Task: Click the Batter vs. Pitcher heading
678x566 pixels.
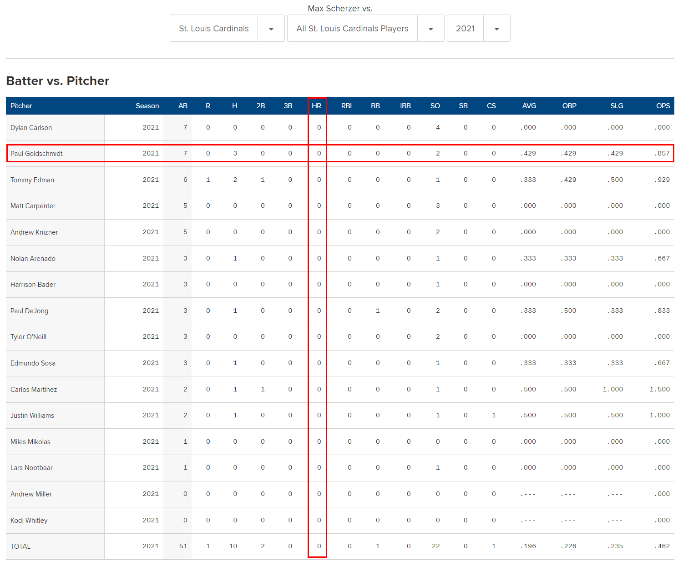Action: click(x=58, y=81)
